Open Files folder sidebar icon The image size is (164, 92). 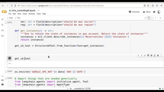tap(2, 36)
